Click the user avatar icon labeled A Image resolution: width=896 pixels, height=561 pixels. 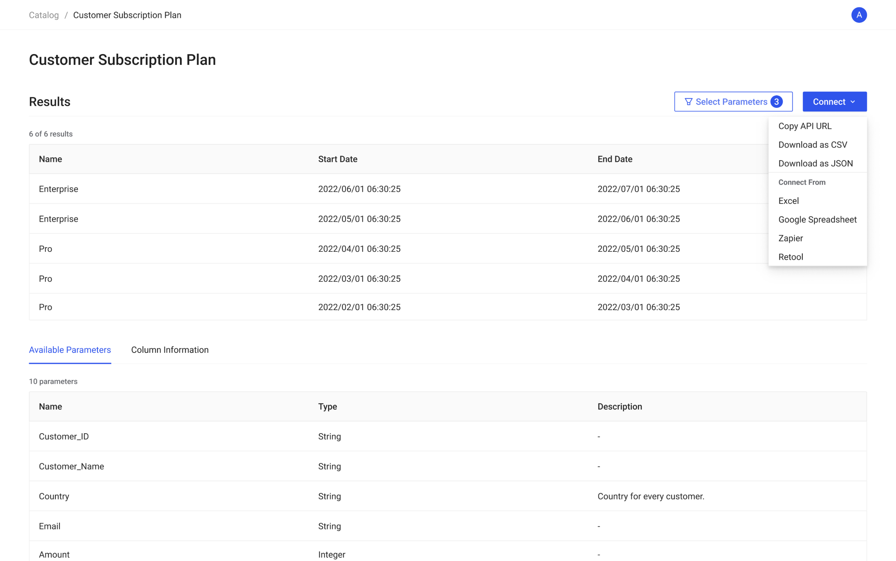(859, 15)
